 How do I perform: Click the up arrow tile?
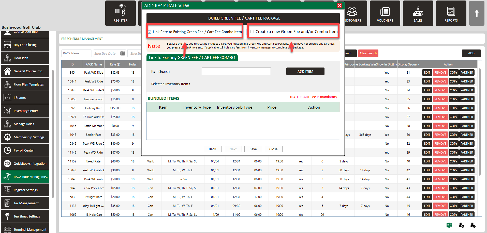coord(477,13)
